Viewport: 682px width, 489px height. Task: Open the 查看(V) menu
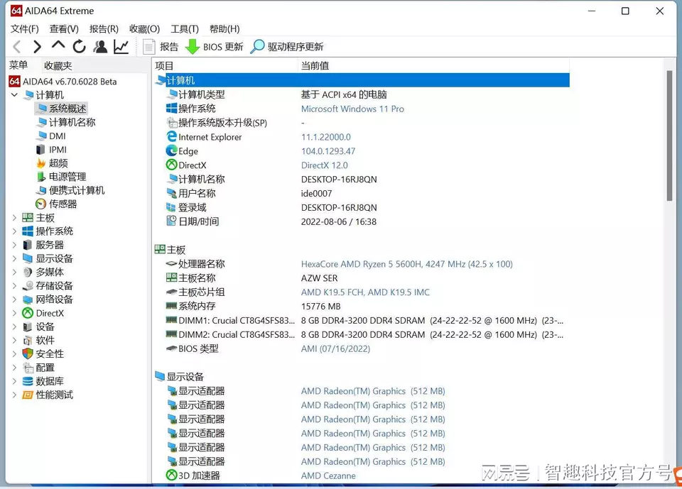pos(64,28)
